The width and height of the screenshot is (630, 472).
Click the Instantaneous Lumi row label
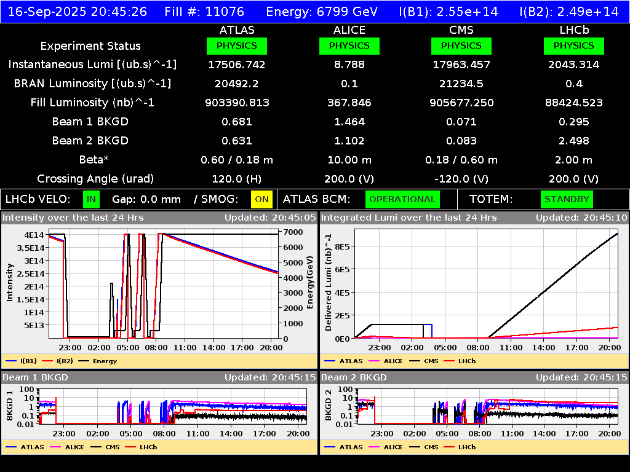(x=92, y=65)
